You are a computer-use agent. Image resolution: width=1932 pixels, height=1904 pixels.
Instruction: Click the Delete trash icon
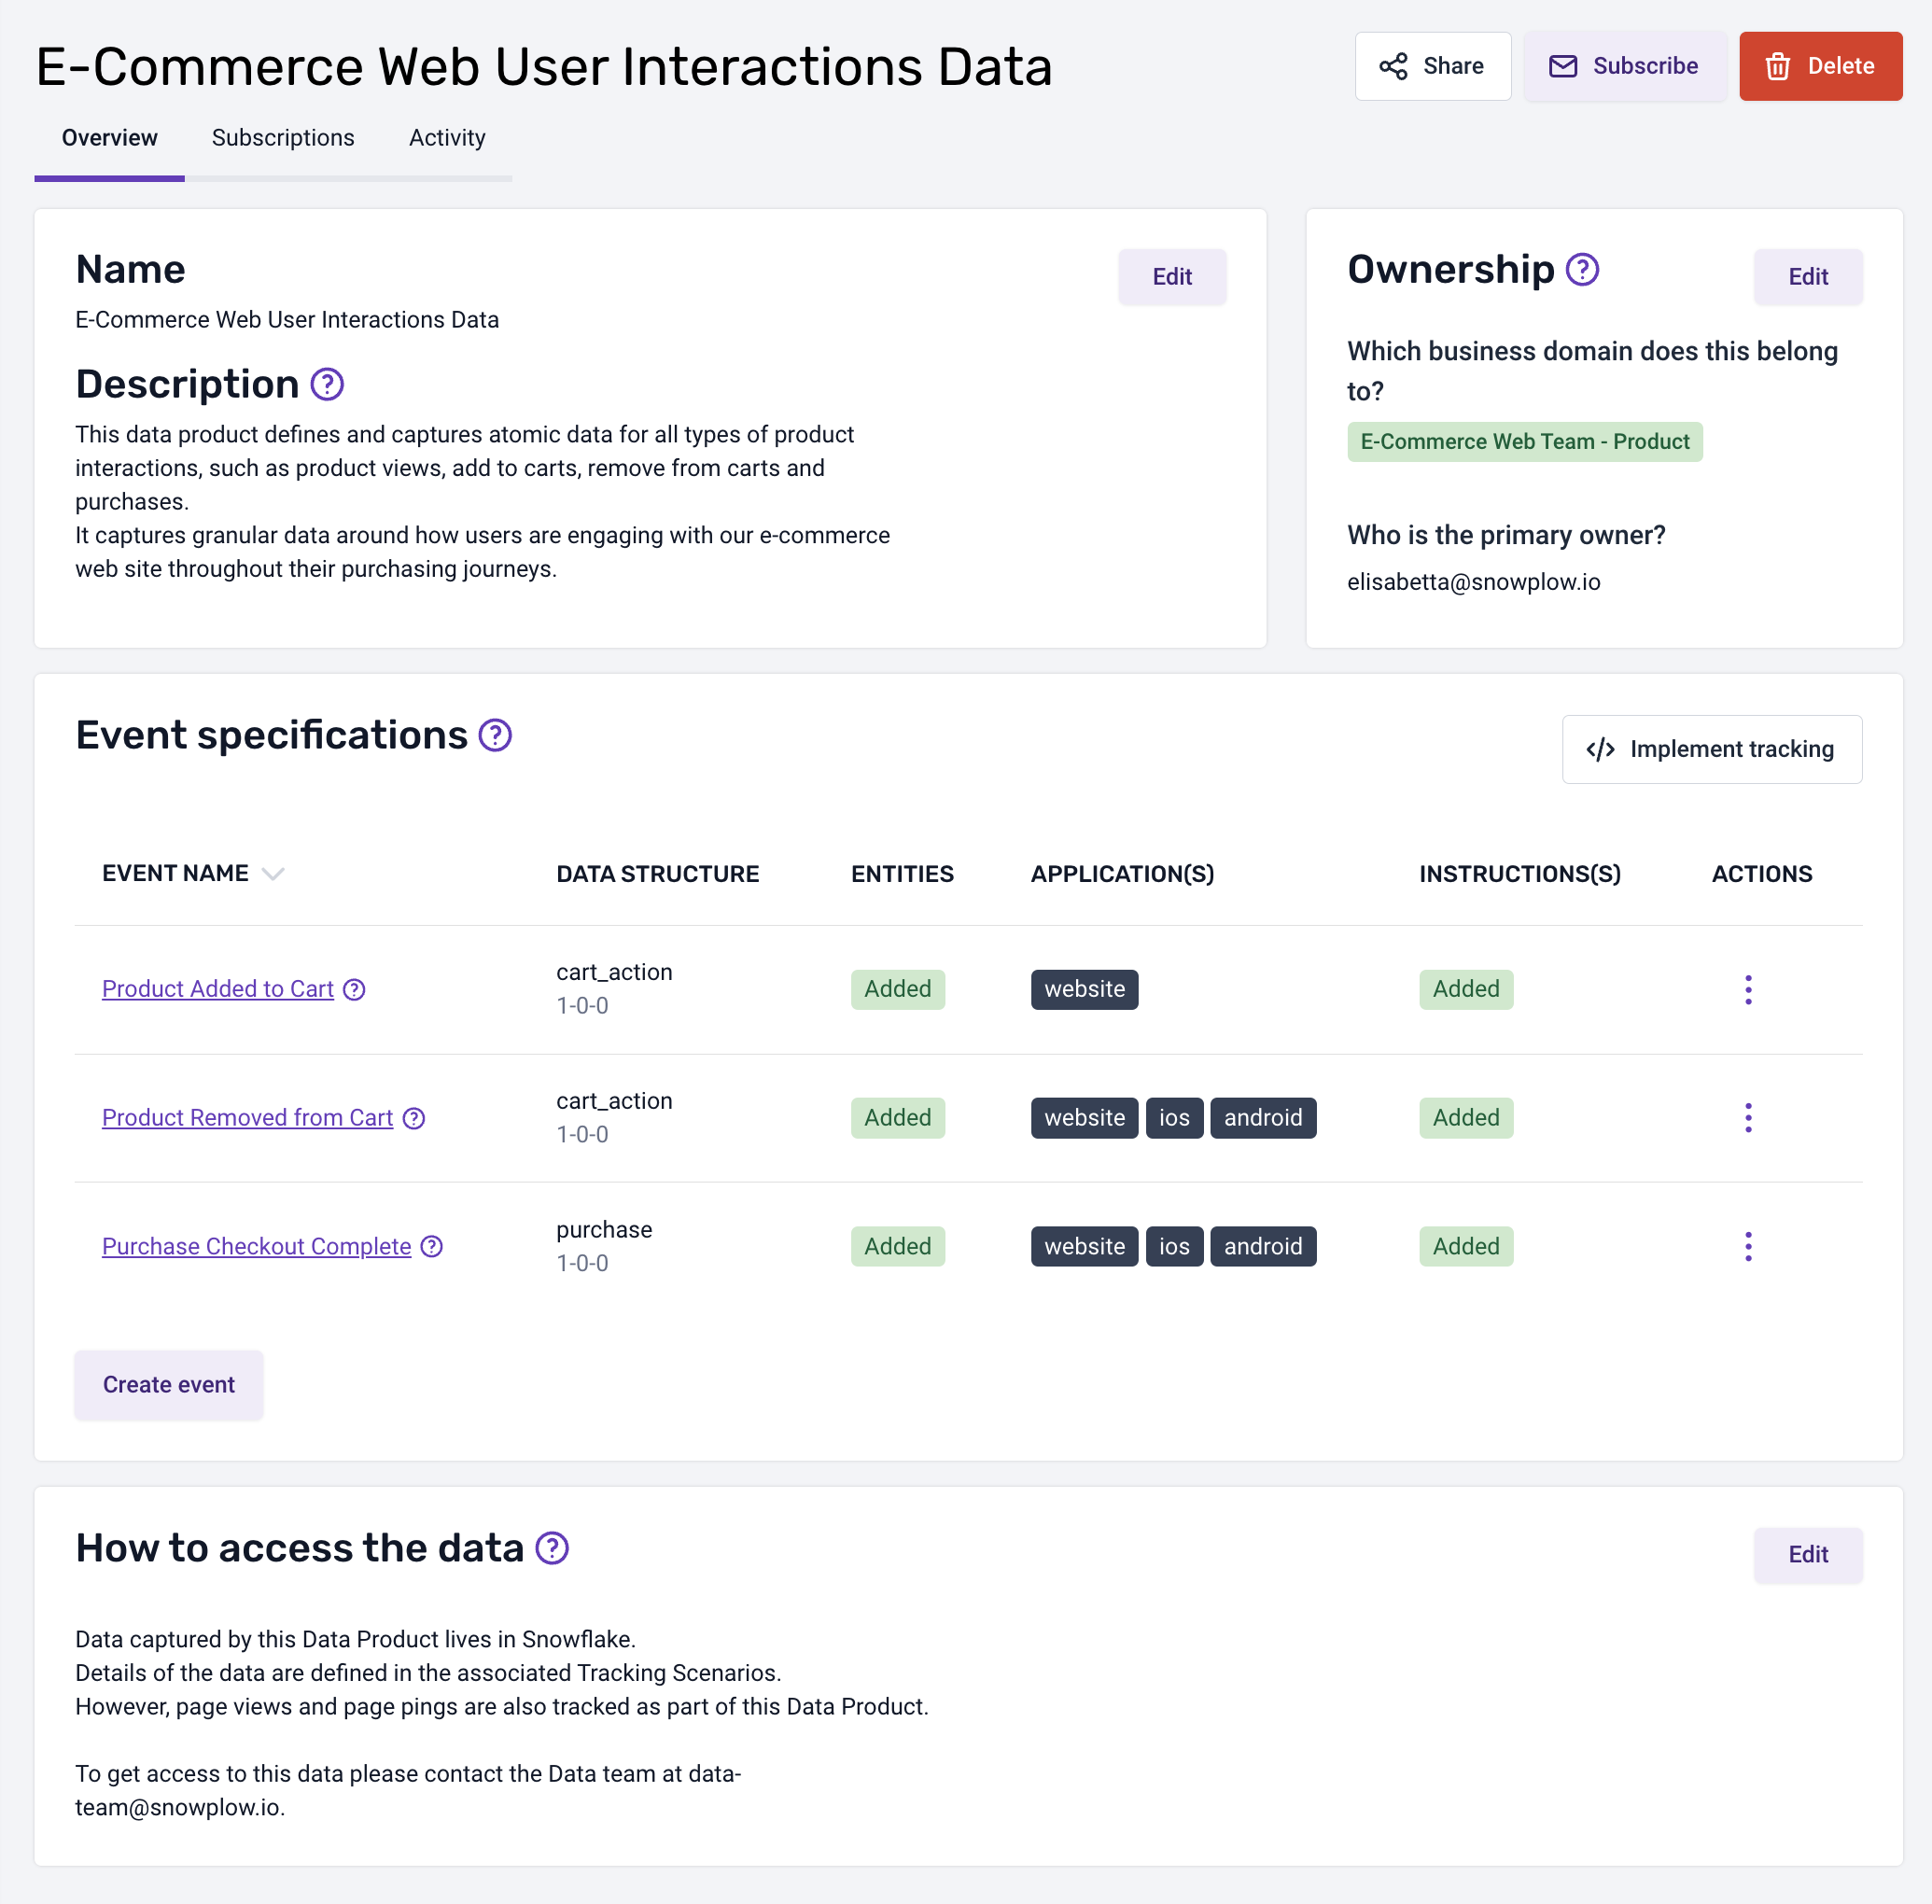coord(1775,66)
